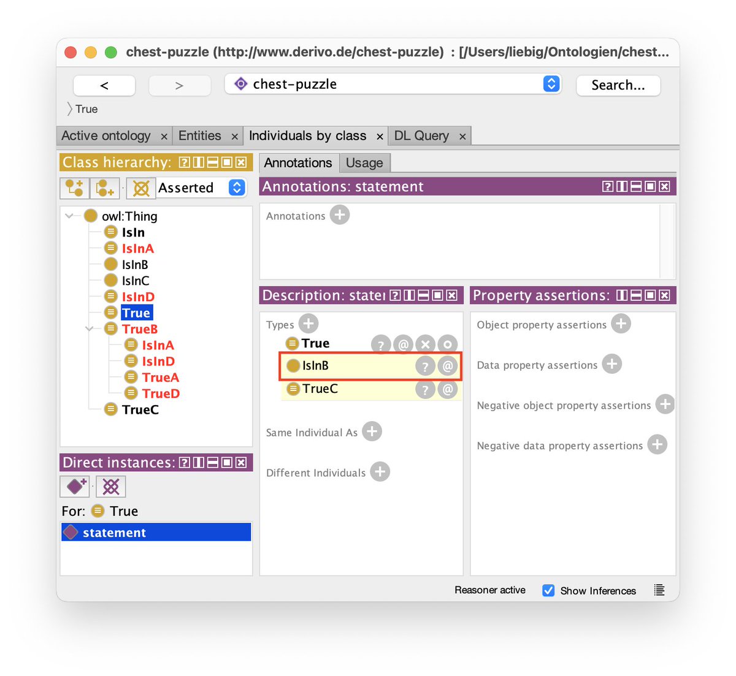Click the help icon in Annotations header
736x676 pixels.
coord(608,186)
